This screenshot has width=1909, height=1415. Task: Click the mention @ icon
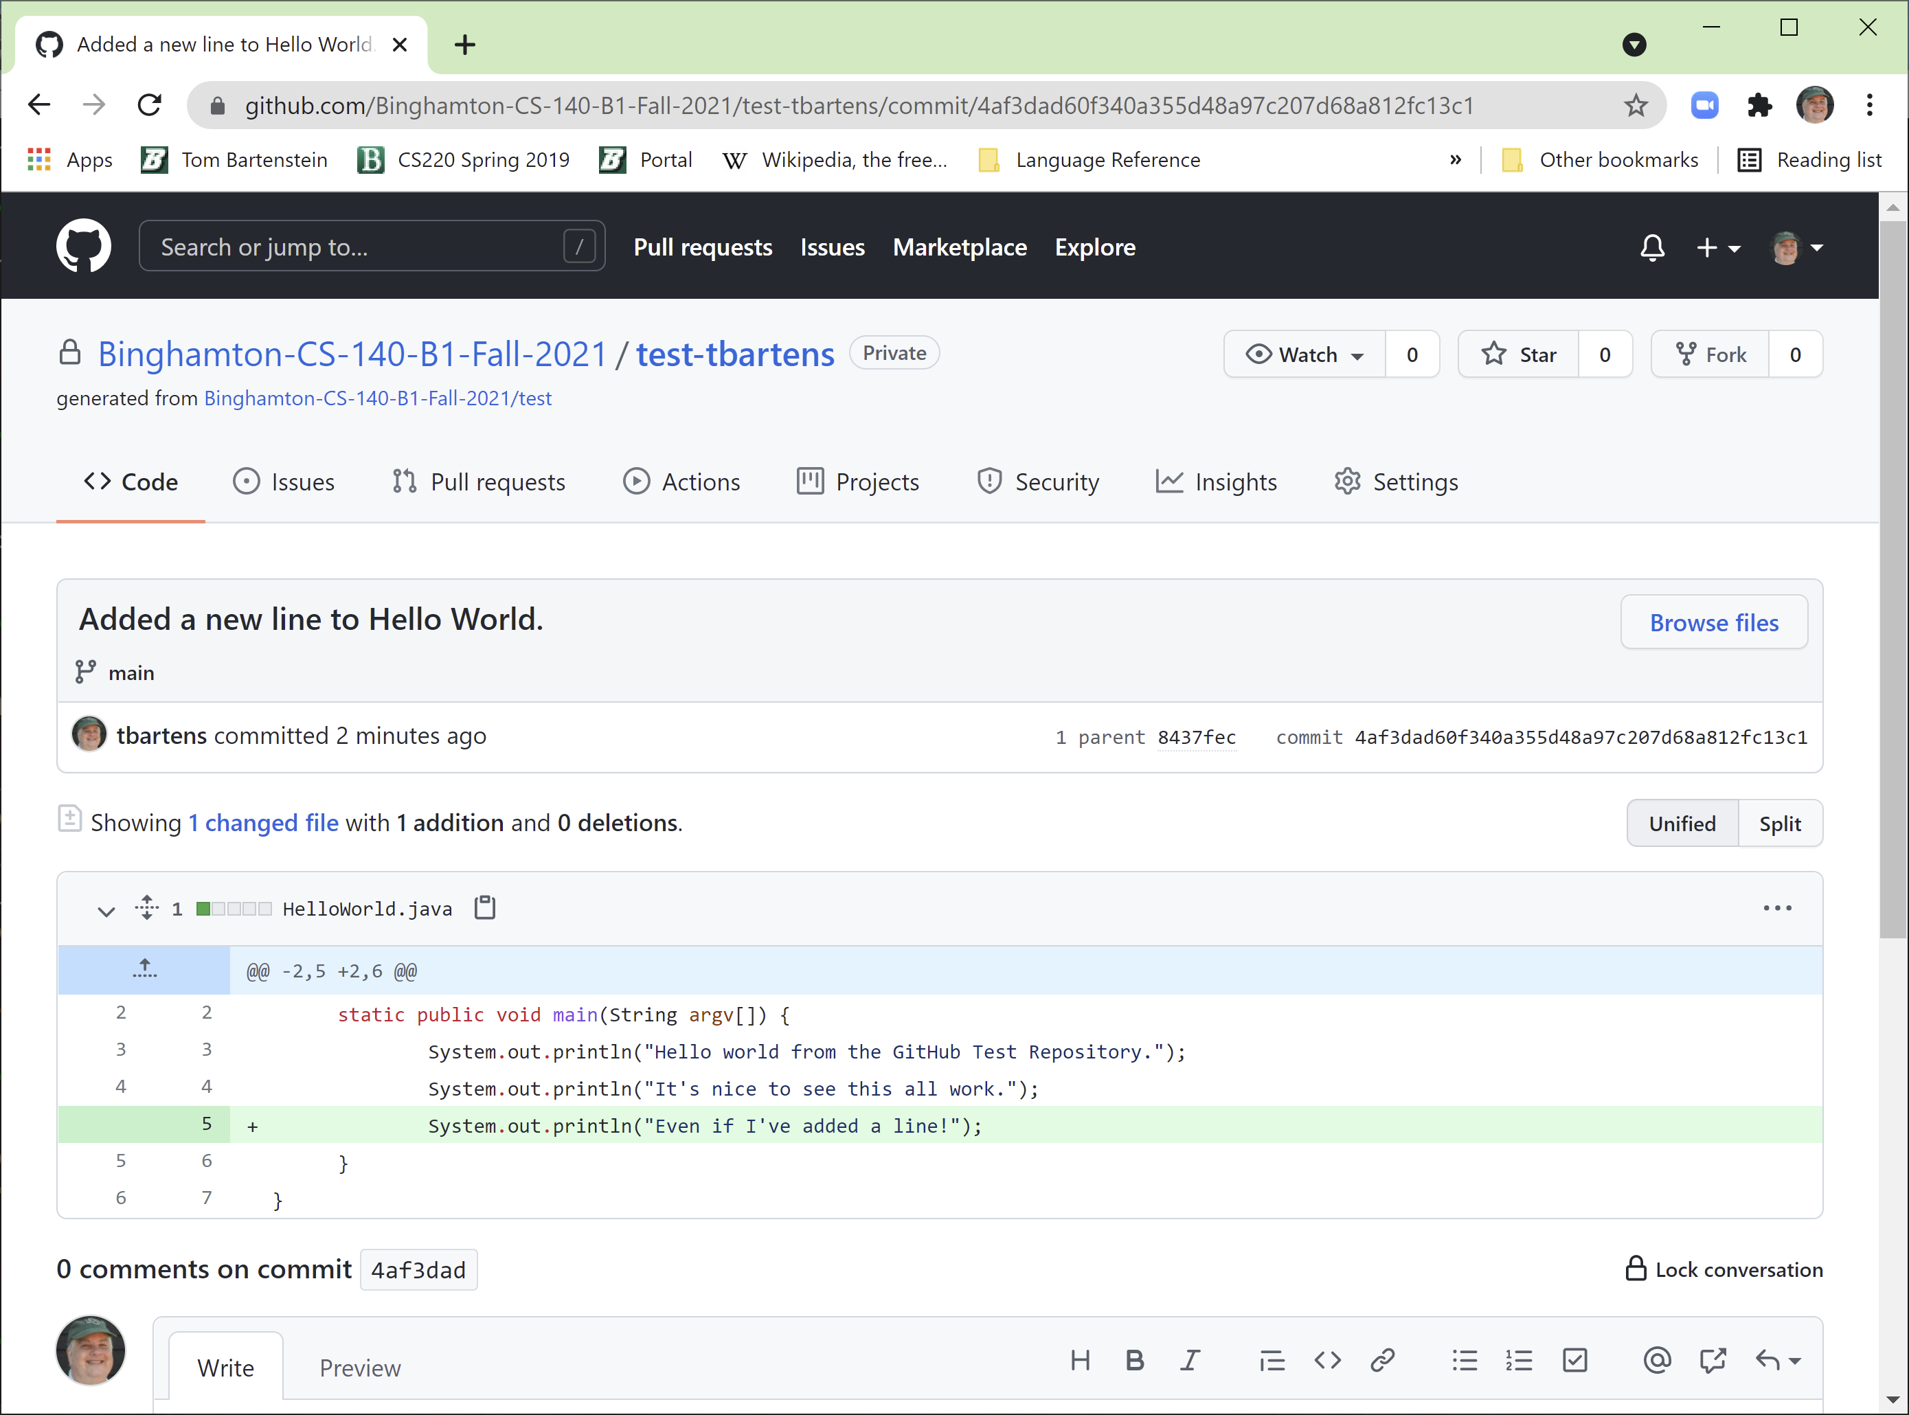(1657, 1360)
